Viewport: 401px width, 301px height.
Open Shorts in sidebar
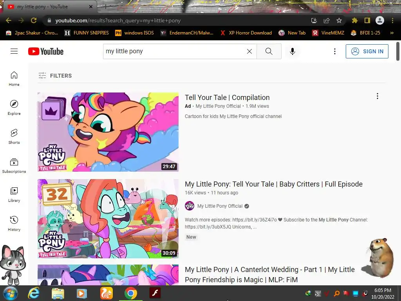(14, 137)
